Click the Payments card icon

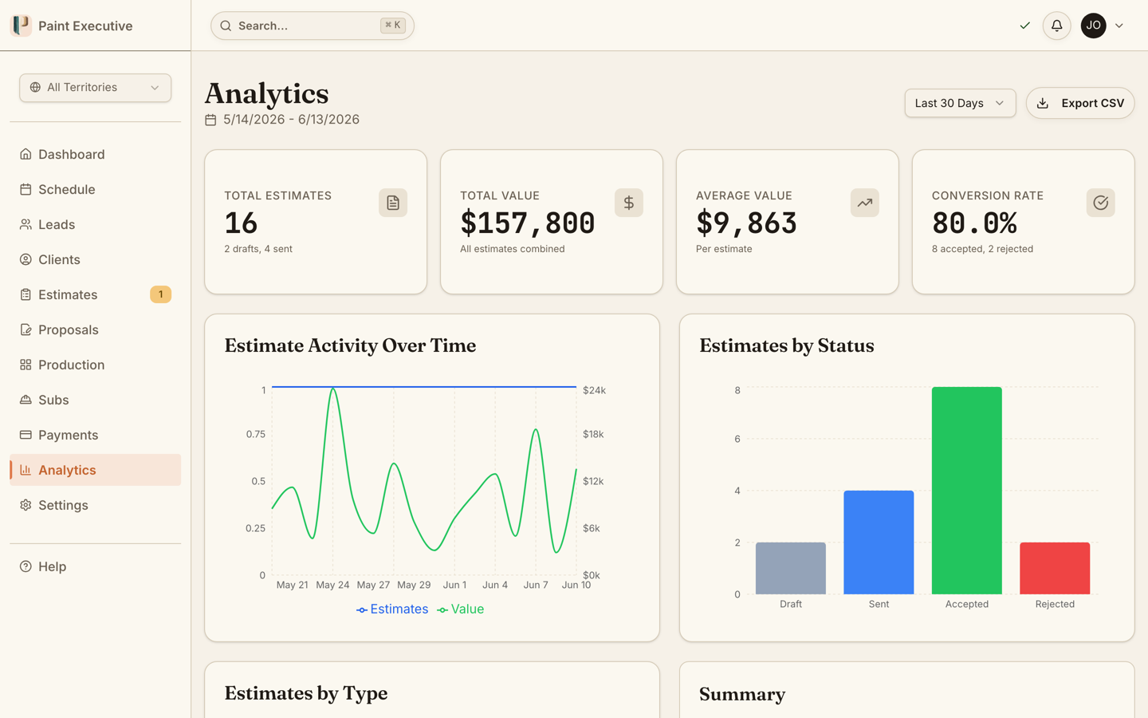26,435
